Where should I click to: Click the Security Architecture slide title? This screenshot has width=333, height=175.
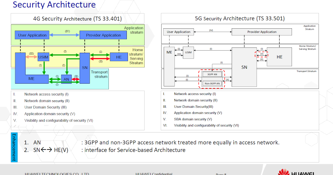click(x=54, y=5)
